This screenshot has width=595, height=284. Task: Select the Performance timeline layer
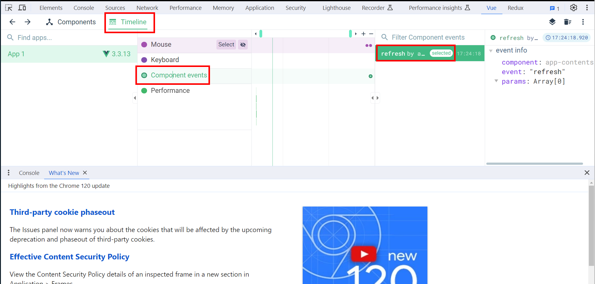195,91
